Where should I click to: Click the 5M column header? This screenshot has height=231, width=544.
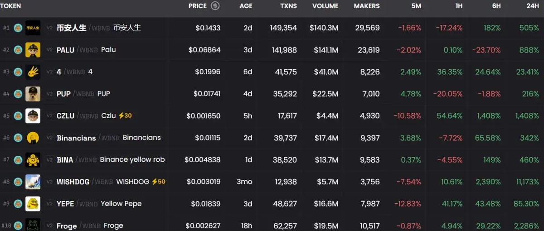pyautogui.click(x=416, y=6)
